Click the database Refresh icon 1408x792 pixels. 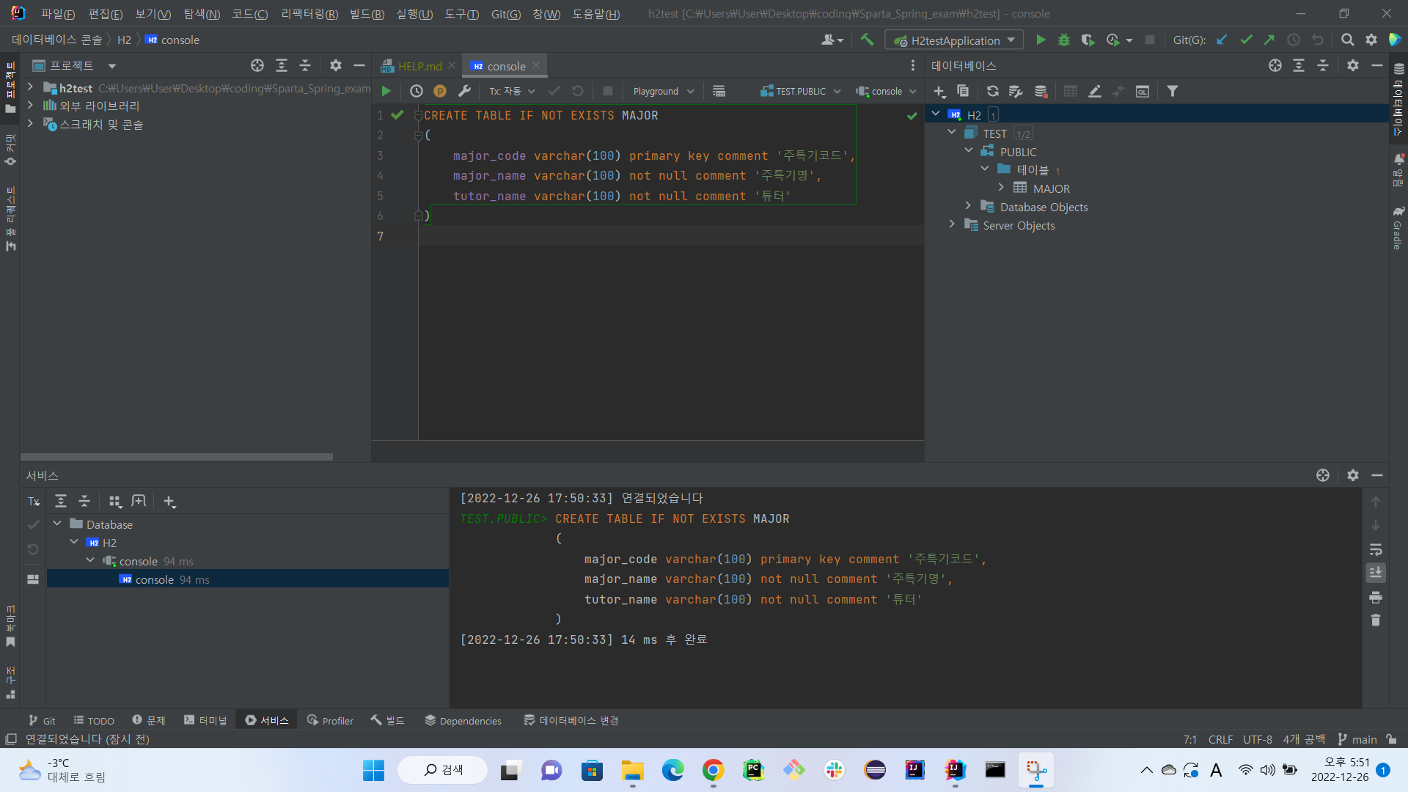click(x=992, y=91)
